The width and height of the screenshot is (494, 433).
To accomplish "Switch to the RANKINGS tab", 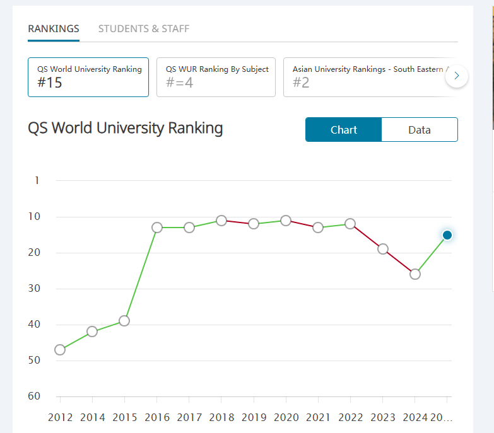I will pos(54,28).
